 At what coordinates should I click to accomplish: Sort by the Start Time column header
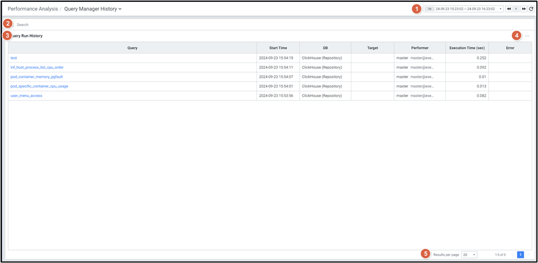(278, 48)
